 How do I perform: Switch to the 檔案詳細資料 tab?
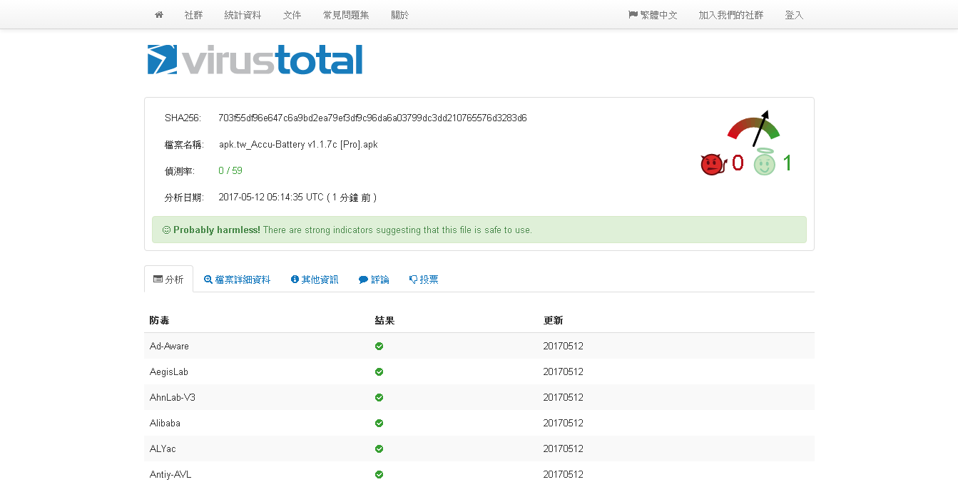(x=237, y=280)
